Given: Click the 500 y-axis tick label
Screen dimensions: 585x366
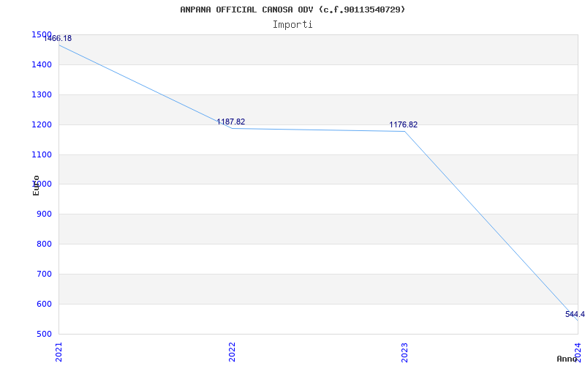Looking at the screenshot, I should pyautogui.click(x=44, y=334).
